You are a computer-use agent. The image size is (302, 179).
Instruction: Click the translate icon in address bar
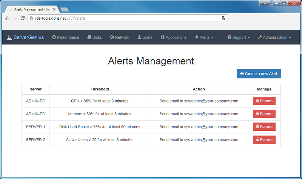(x=224, y=18)
